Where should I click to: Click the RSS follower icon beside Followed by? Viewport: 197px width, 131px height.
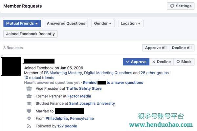coord(29,126)
